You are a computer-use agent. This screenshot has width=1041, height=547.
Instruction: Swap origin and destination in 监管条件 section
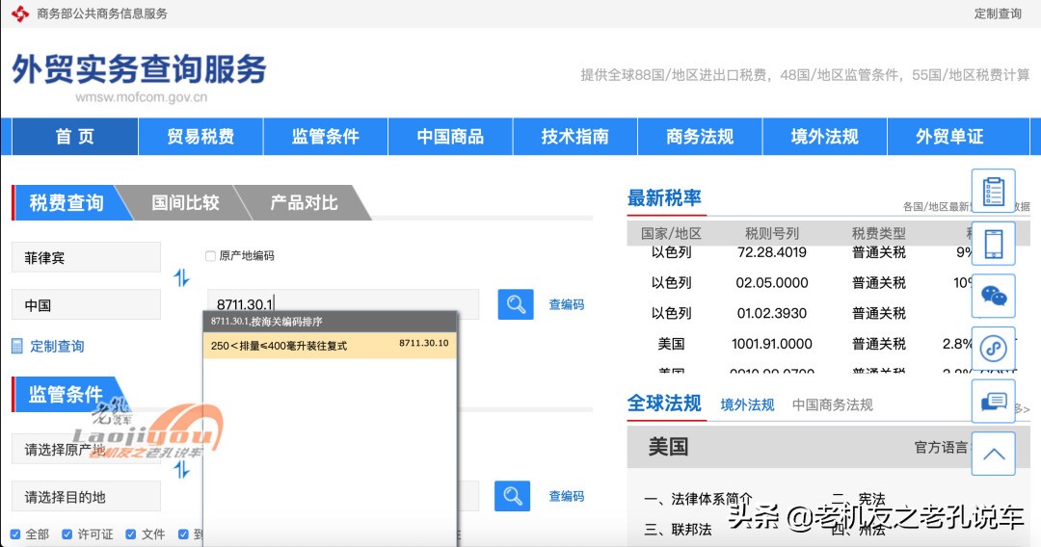point(181,470)
